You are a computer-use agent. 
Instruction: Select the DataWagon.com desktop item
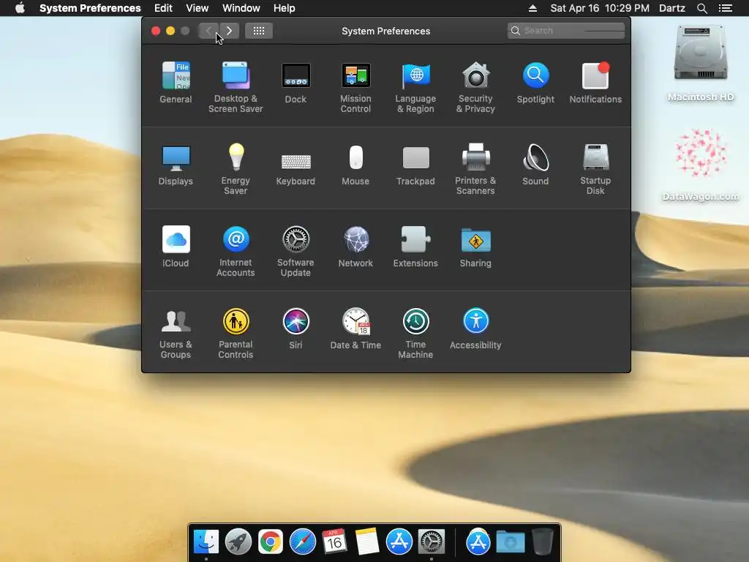click(x=700, y=165)
